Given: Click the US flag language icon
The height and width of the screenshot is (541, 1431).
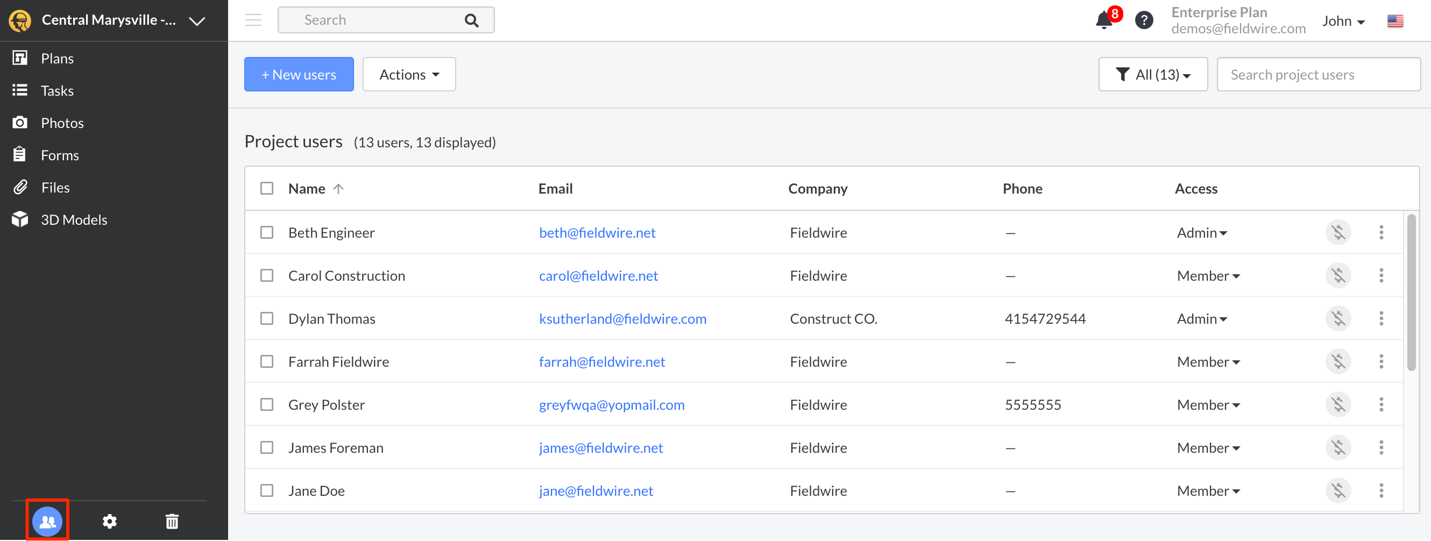Looking at the screenshot, I should [1395, 21].
